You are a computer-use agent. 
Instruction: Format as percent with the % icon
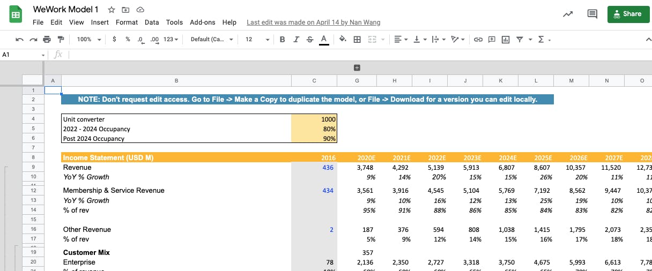(128, 39)
